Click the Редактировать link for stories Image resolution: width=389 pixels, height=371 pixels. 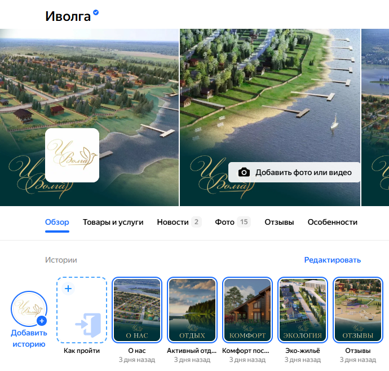[x=333, y=260]
